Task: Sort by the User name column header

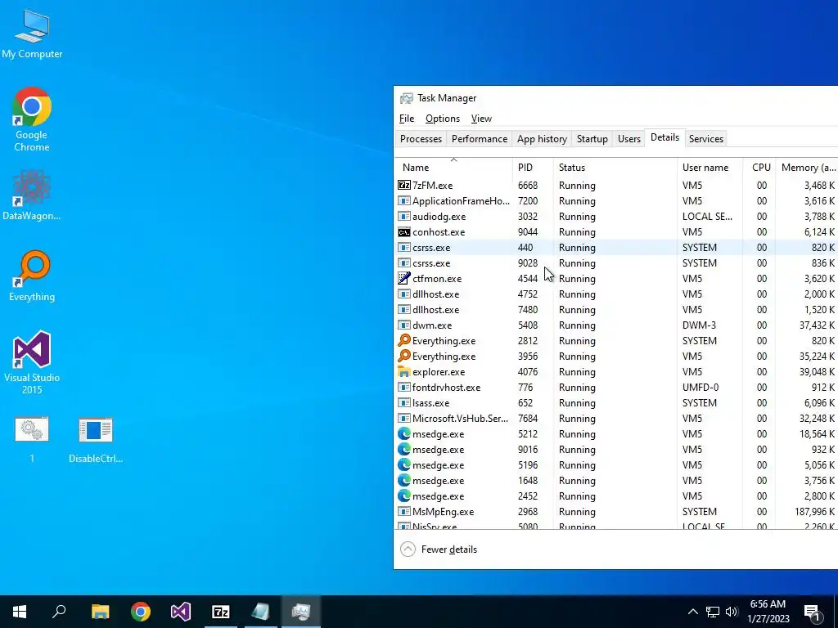Action: pos(710,167)
